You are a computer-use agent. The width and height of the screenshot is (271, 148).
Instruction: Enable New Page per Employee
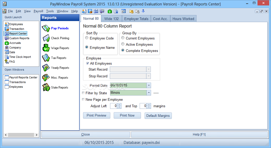pyautogui.click(x=83, y=99)
